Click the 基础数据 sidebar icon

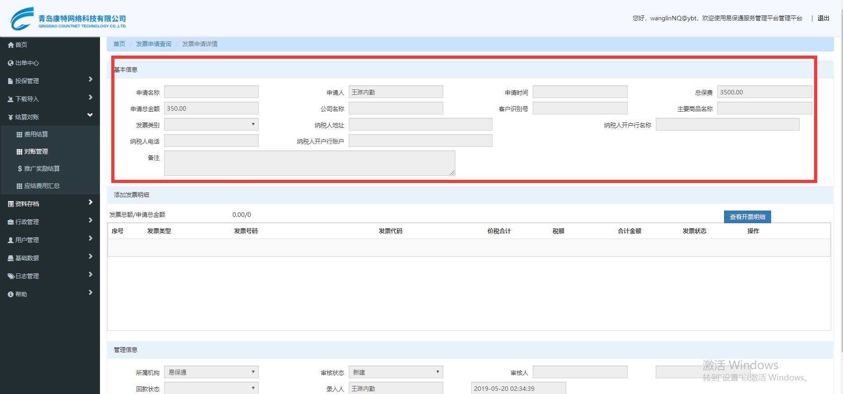(11, 258)
